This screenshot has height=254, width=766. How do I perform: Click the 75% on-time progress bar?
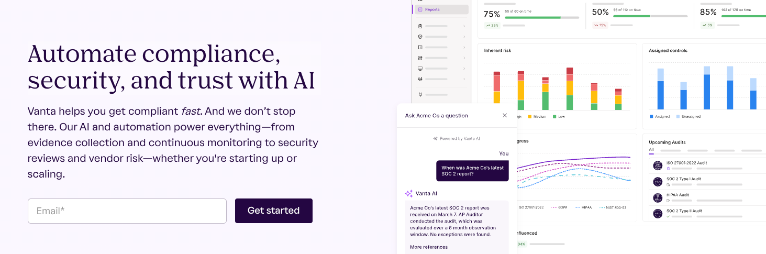point(542,17)
